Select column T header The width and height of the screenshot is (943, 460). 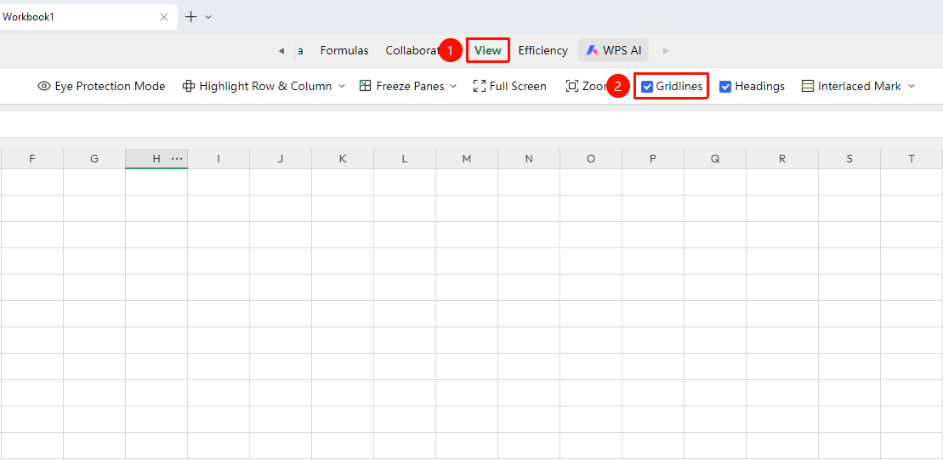tap(912, 159)
